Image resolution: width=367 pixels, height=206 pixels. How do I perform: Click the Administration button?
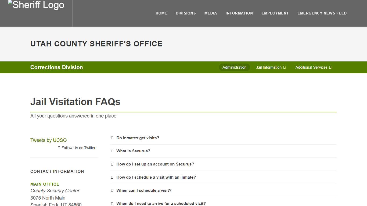[x=234, y=67]
